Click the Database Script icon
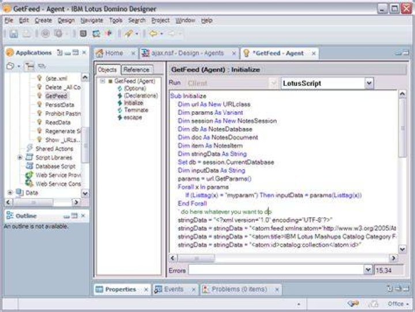The width and height of the screenshot is (415, 312). point(29,166)
